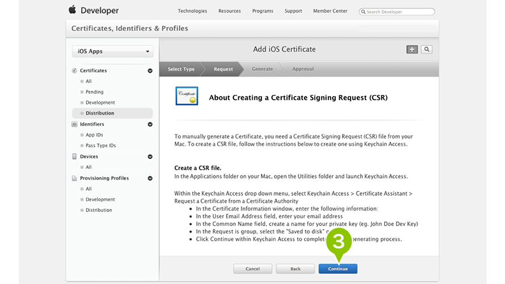Click the certificate thumbnail image
Screen dimensions: 505x284
[187, 96]
